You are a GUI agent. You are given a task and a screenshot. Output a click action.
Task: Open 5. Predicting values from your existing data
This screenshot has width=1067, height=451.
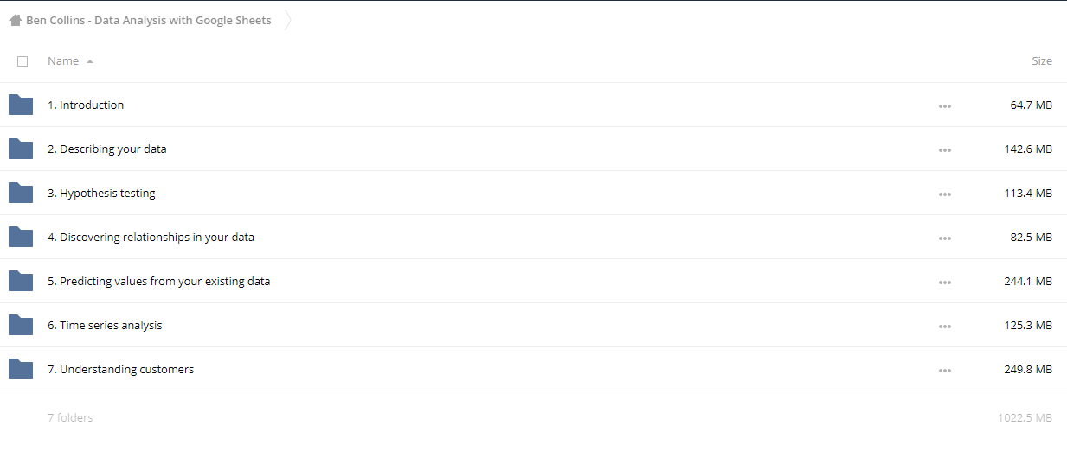point(158,281)
